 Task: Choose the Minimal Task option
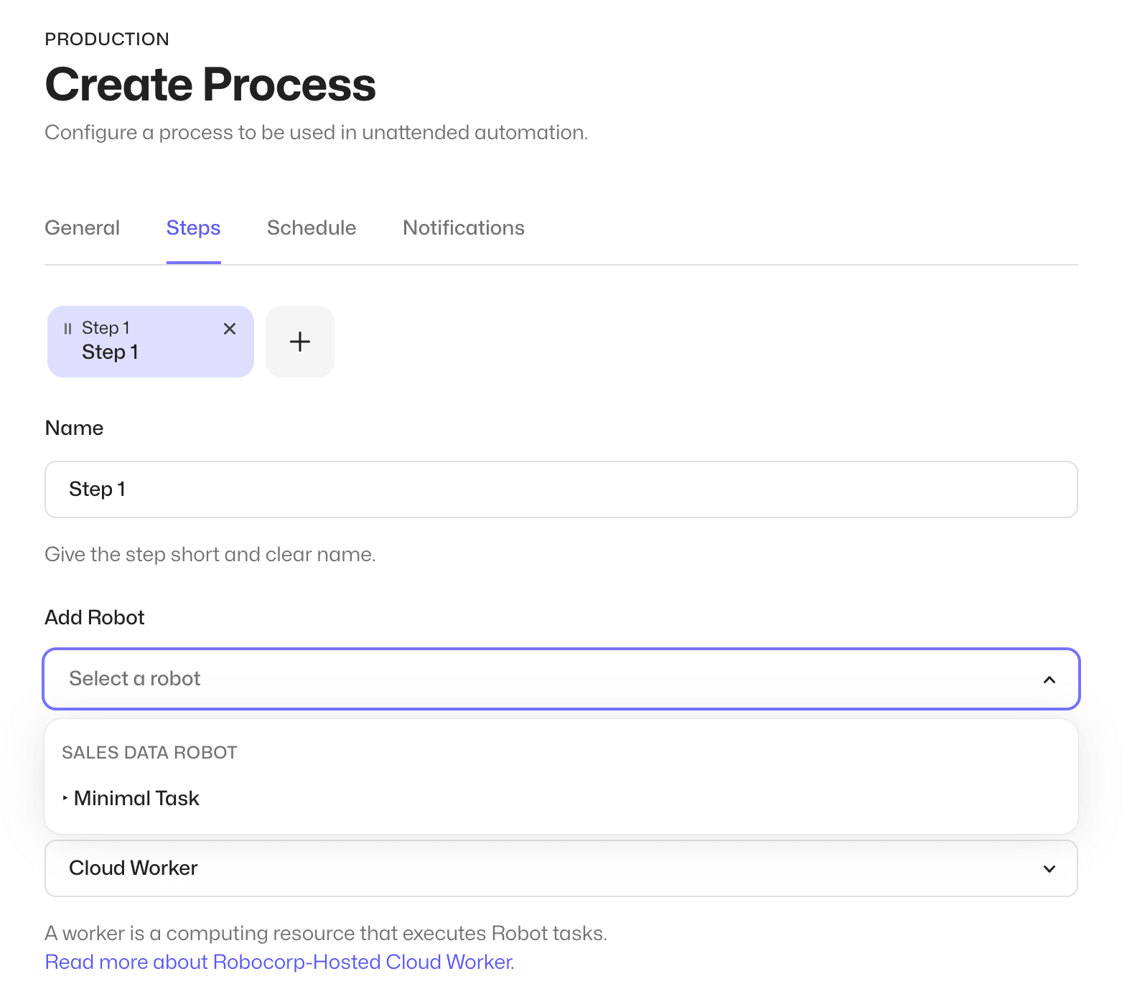(561, 798)
